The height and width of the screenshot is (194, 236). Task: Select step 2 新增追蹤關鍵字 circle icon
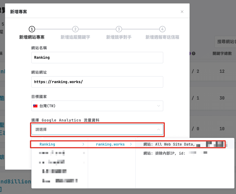[x=75, y=29]
